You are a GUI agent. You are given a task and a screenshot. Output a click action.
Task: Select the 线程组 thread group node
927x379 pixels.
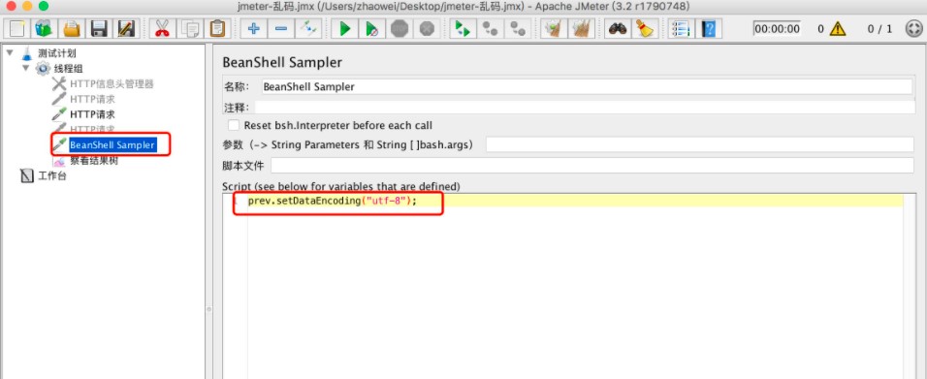(69, 69)
